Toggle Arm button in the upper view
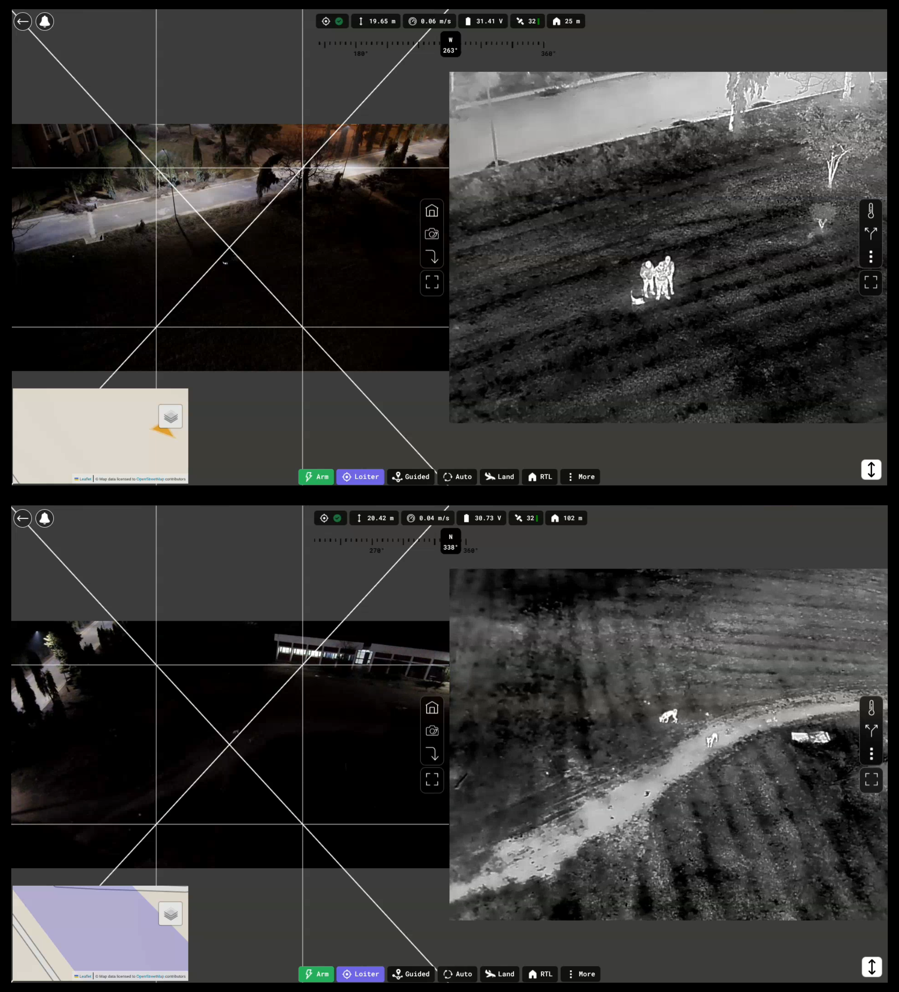This screenshot has width=899, height=992. click(x=316, y=476)
